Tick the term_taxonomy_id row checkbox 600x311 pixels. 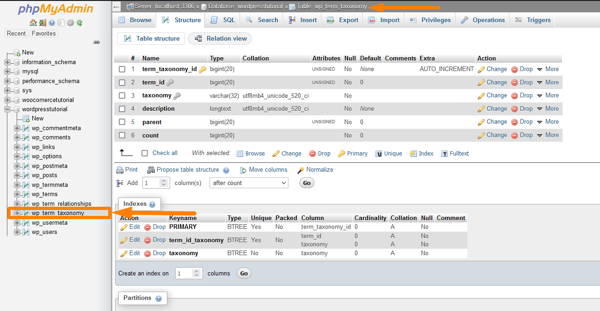(x=122, y=69)
